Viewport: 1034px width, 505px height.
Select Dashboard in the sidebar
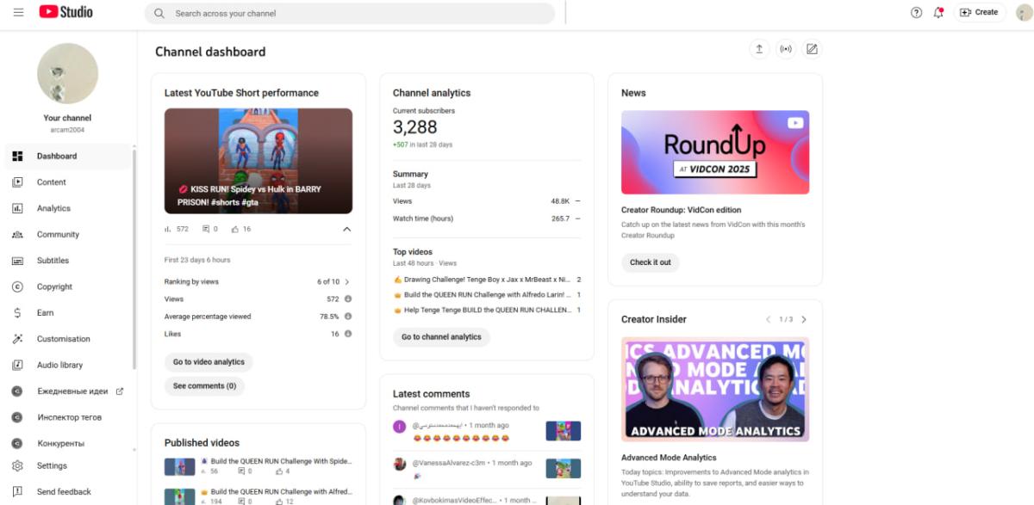pos(68,156)
